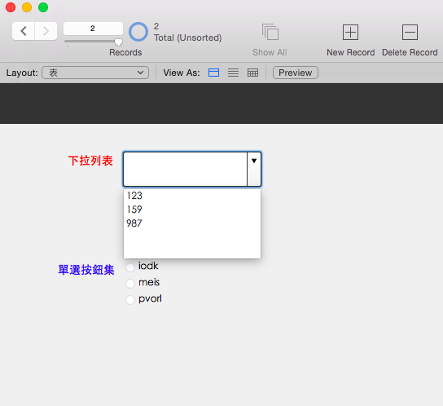
Task: Switch to Table view icon
Action: (x=252, y=73)
